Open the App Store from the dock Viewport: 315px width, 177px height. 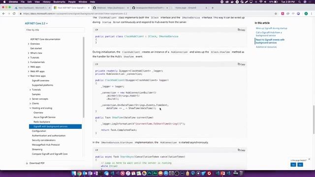point(166,173)
